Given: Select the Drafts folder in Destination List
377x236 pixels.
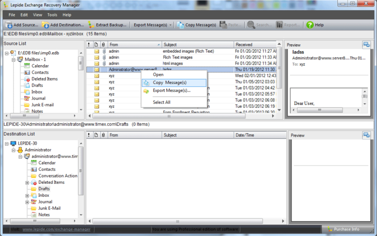Looking at the screenshot, I should coord(44,188).
